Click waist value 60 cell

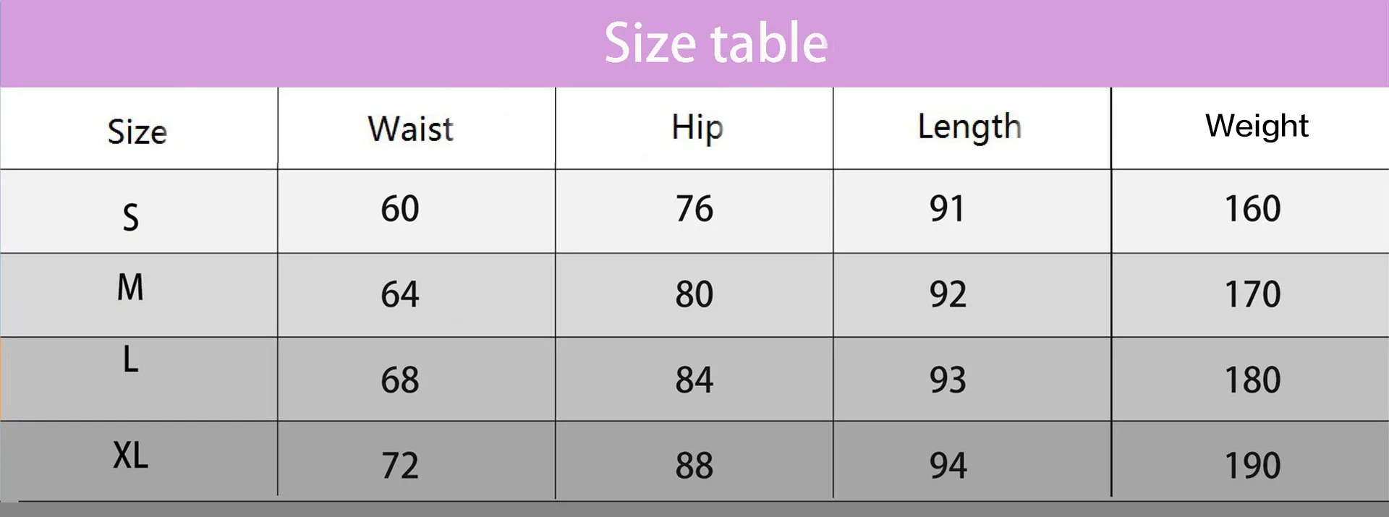400,209
